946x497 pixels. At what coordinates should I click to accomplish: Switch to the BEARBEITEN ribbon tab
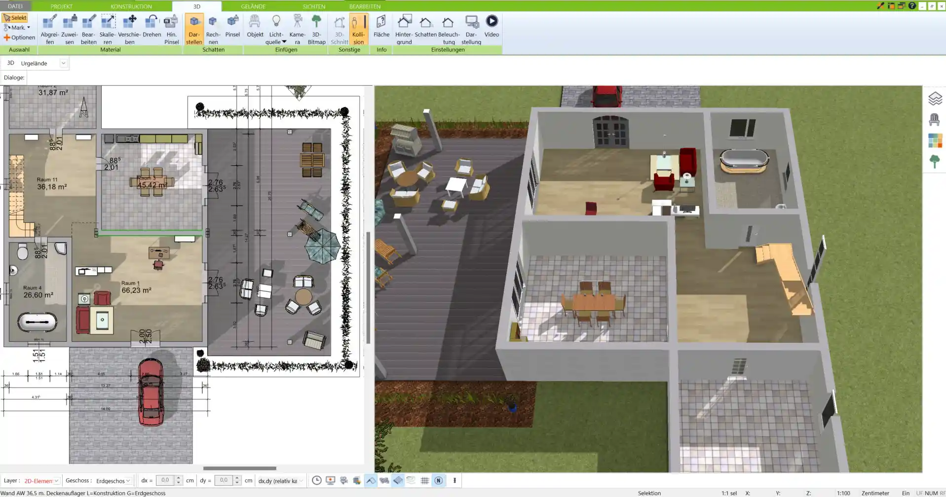[x=365, y=6]
